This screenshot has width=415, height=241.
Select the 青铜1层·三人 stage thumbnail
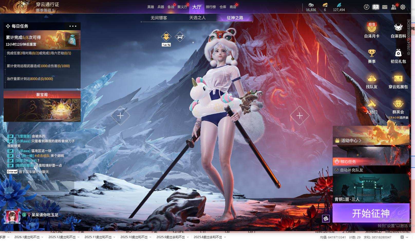(x=371, y=188)
